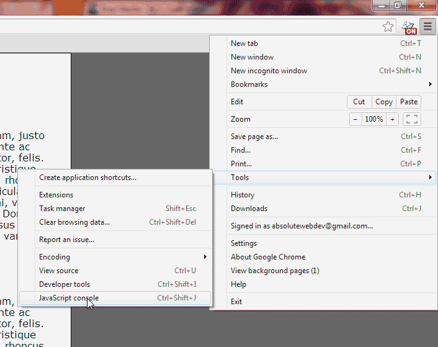The image size is (438, 347).
Task: Close the Chrome window
Action: pos(421,5)
